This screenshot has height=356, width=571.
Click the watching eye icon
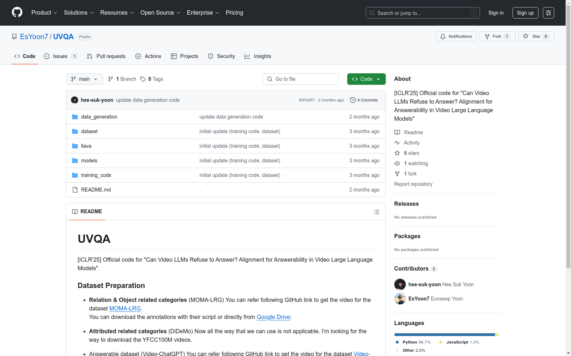click(397, 163)
